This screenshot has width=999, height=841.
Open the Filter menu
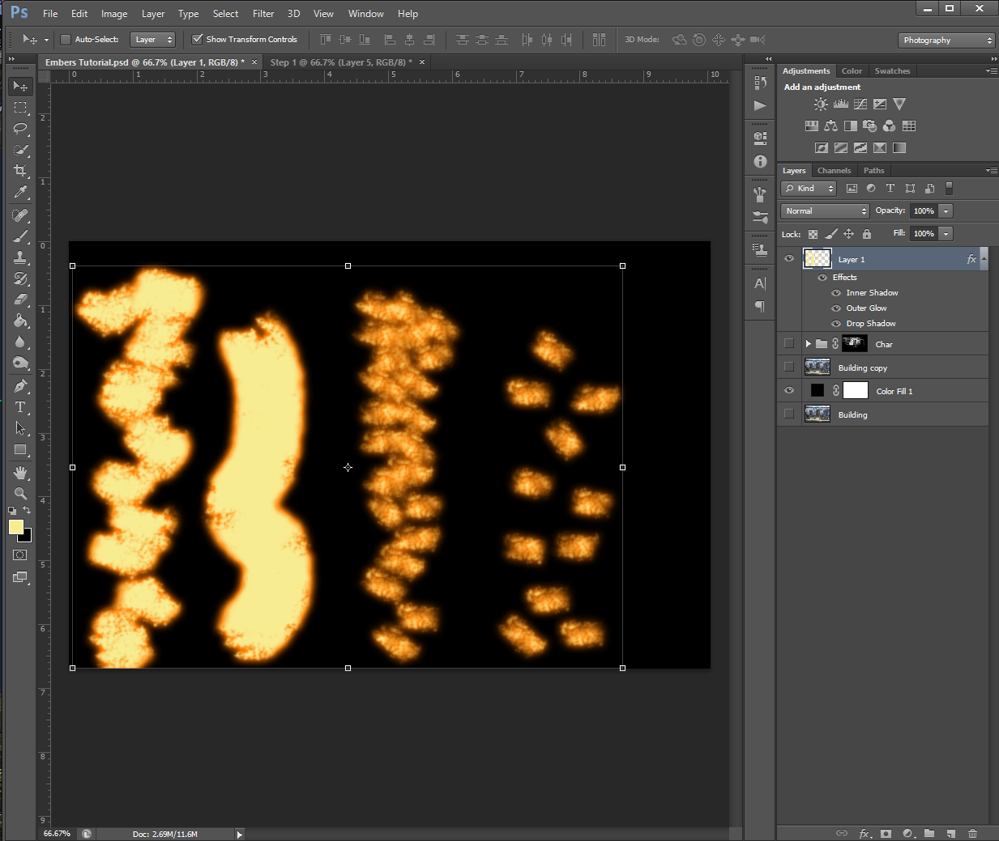[x=263, y=14]
